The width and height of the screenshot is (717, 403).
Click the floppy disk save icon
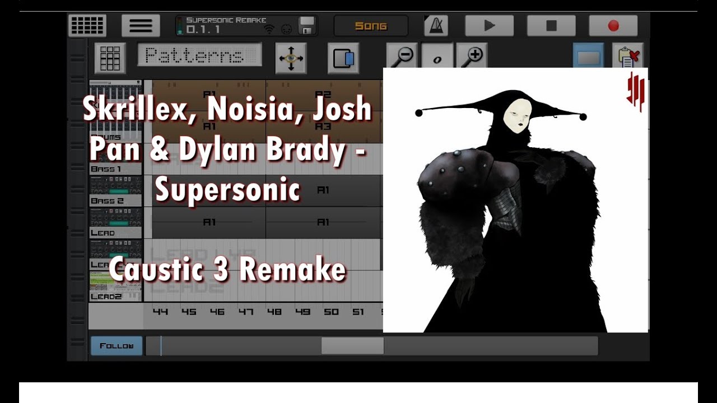pos(307,26)
